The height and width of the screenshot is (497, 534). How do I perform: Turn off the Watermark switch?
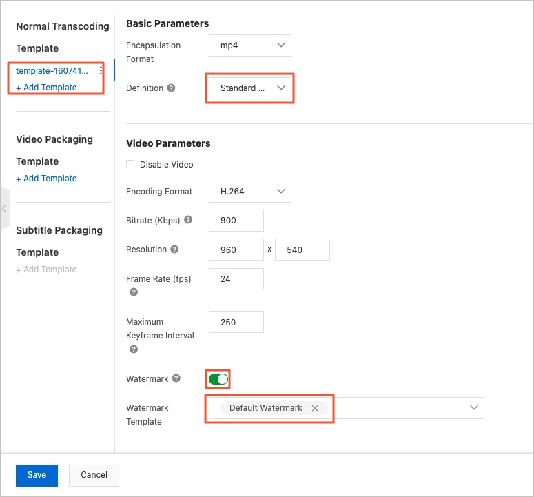[218, 378]
